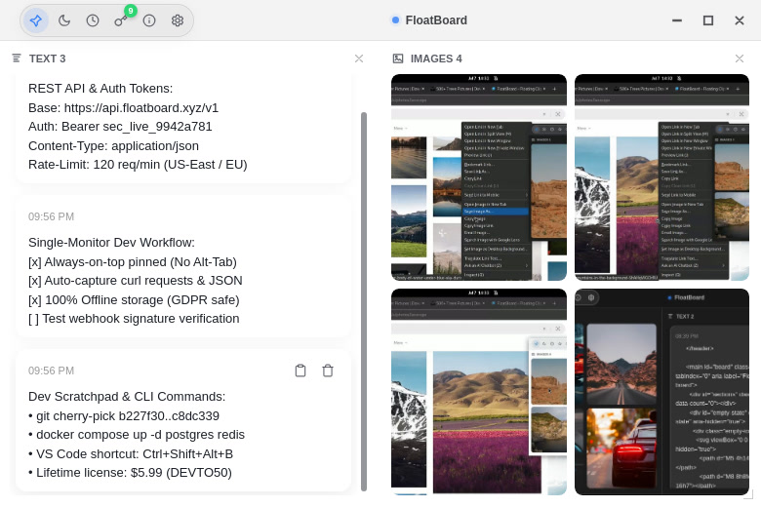761x507 pixels.
Task: Delete the Dev Scratchpad note
Action: [328, 370]
